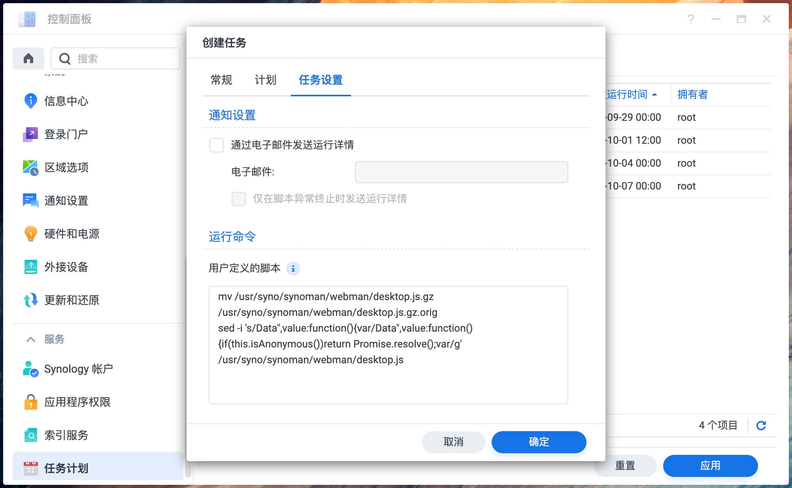
Task: Click the info icon beside 用户定义的脚本
Action: tap(293, 268)
